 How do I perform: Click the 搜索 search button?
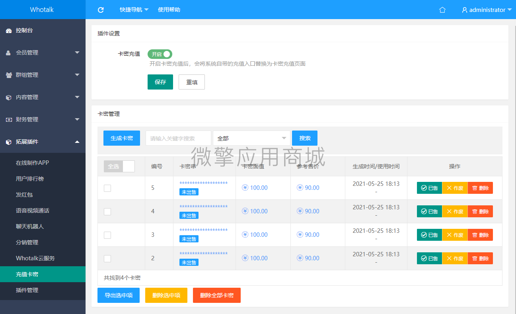pyautogui.click(x=305, y=138)
